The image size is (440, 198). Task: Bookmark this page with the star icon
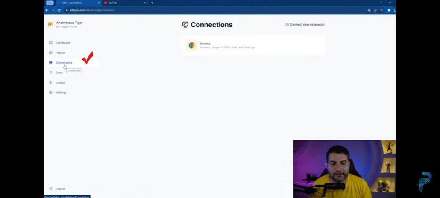pyautogui.click(x=381, y=10)
